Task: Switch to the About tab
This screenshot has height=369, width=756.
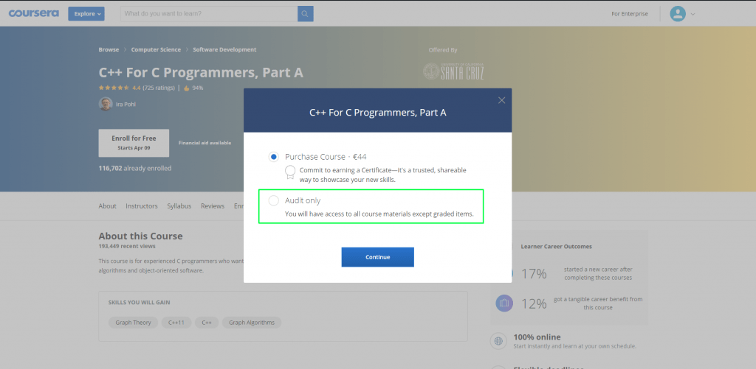Action: (x=107, y=206)
